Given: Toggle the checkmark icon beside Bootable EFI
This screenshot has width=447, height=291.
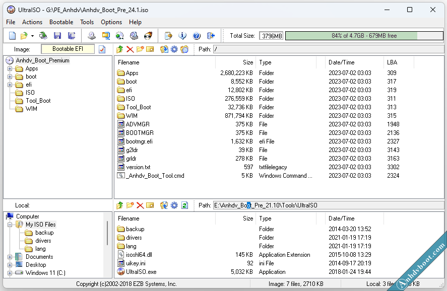Looking at the screenshot, I should [x=102, y=49].
